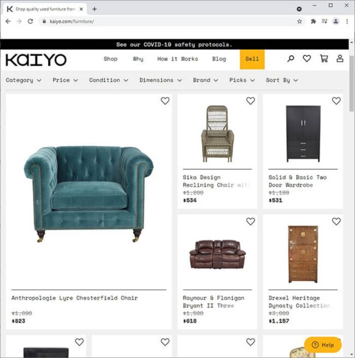Click the yellow Sell button

tap(252, 59)
